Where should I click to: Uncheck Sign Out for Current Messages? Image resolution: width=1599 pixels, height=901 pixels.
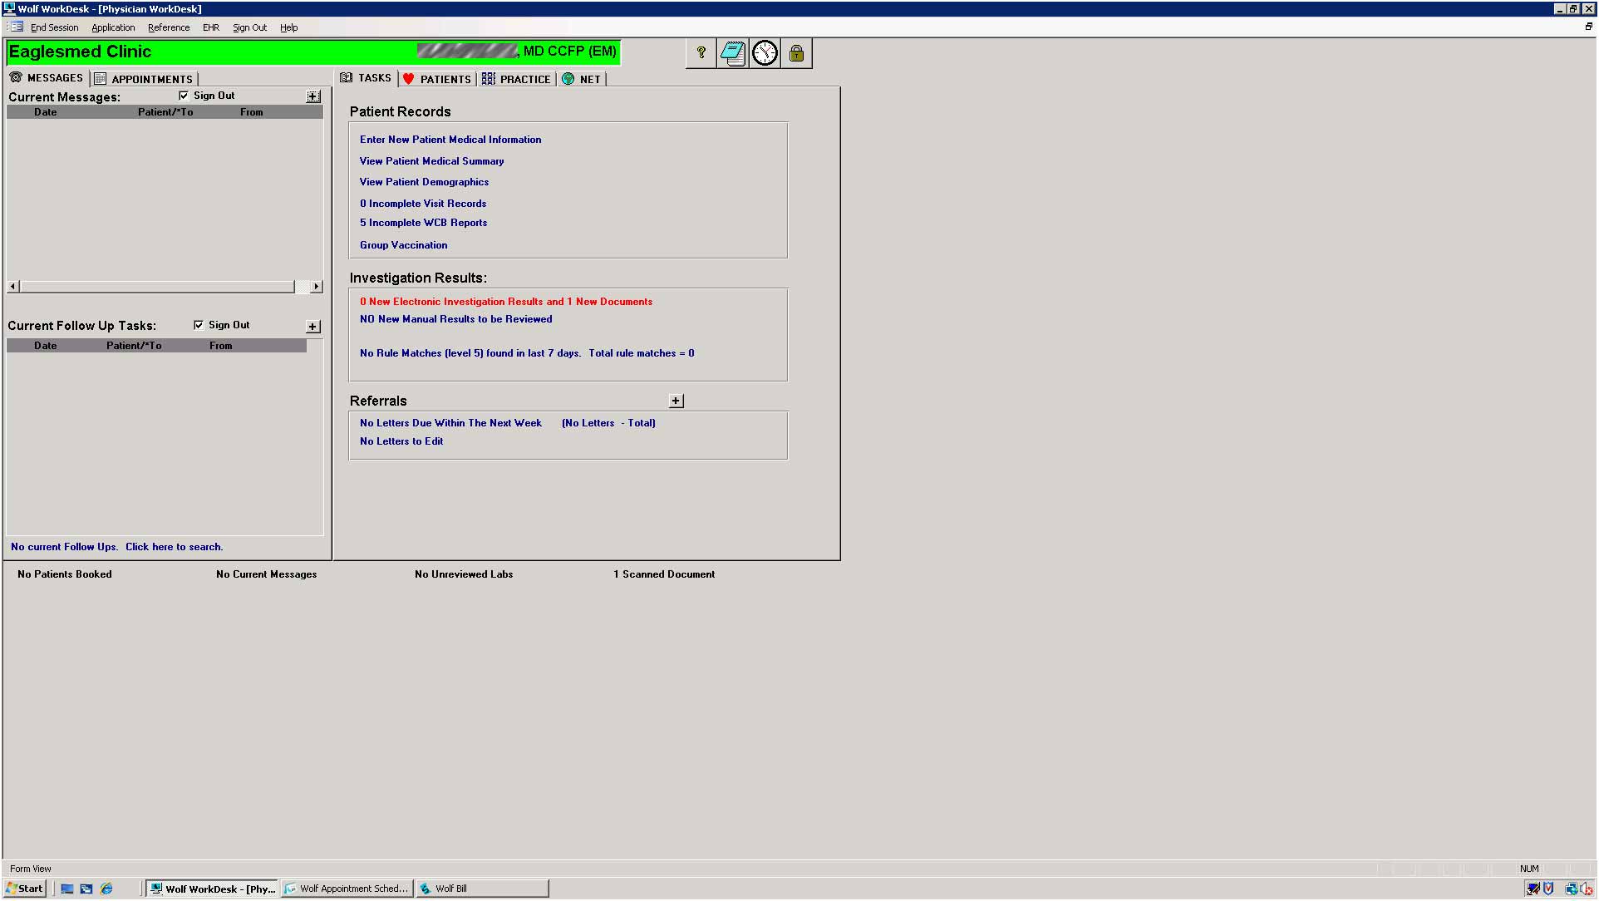pos(184,96)
